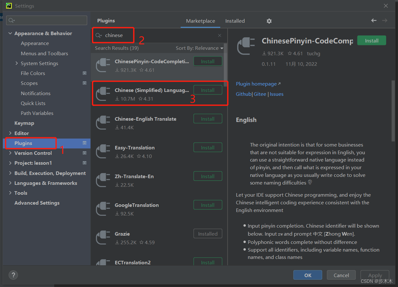Click project-level marker icon beside Version Control
Viewport: 398px width, 287px height.
point(85,153)
